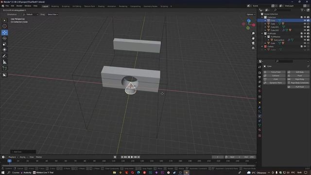The width and height of the screenshot is (311, 175).
Task: Open Orientation Default dropdown
Action: pos(30,15)
